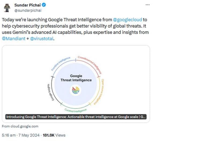Click the blue Frontline intelligence arc label
The width and height of the screenshot is (210, 141).
[x=60, y=64]
